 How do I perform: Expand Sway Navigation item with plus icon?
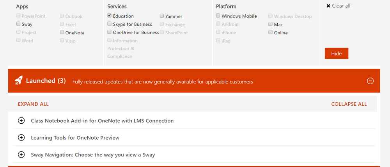click(x=21, y=155)
